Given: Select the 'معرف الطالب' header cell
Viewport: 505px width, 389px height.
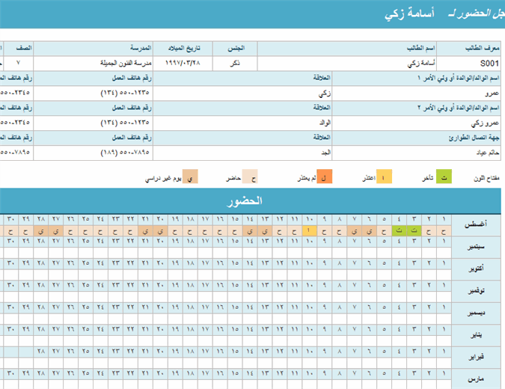Looking at the screenshot, I should 468,49.
